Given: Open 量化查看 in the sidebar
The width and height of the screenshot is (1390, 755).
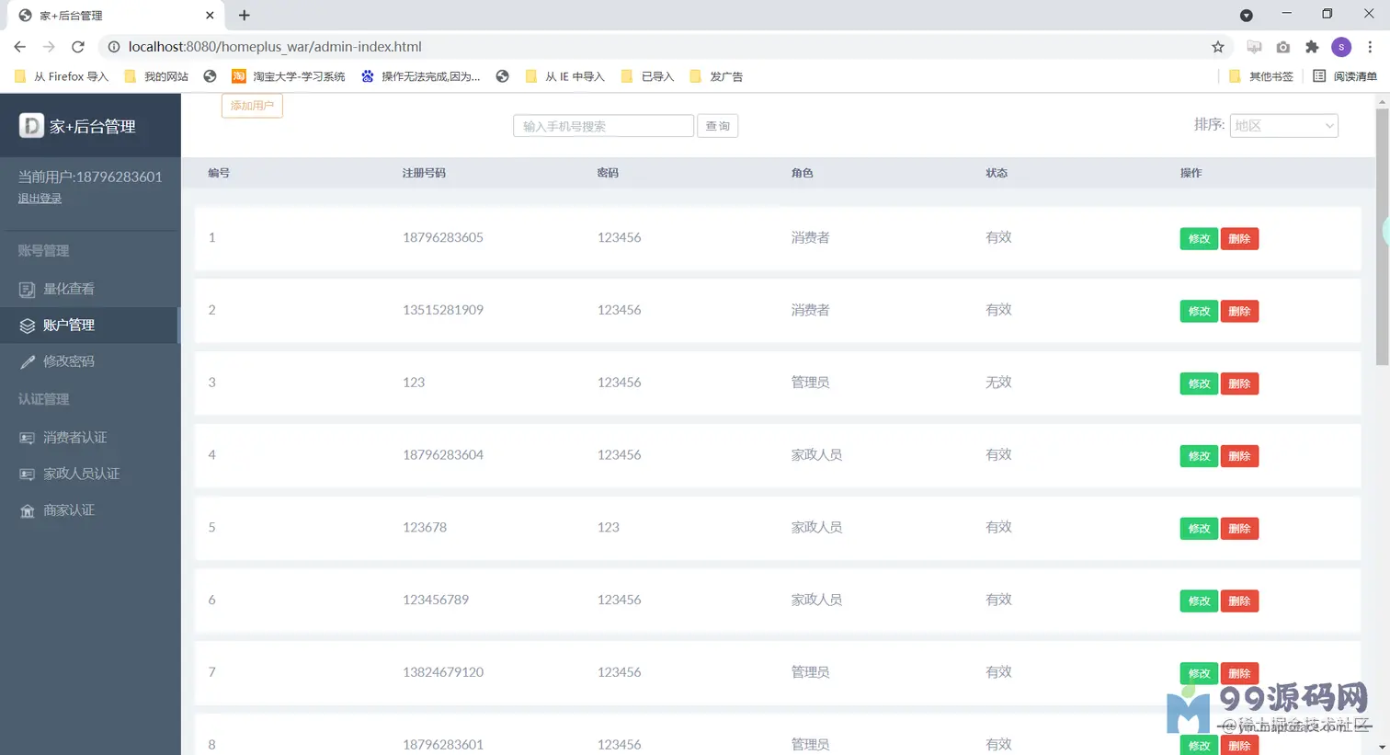Looking at the screenshot, I should tap(90, 289).
